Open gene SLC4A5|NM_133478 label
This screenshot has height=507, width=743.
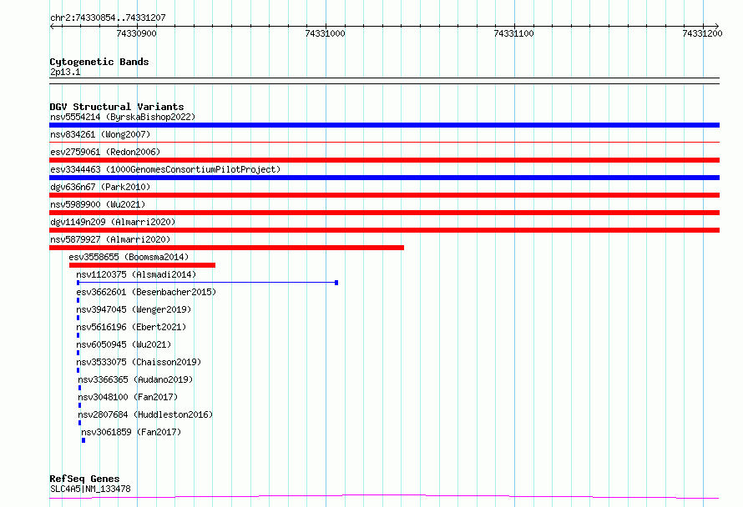click(x=90, y=489)
